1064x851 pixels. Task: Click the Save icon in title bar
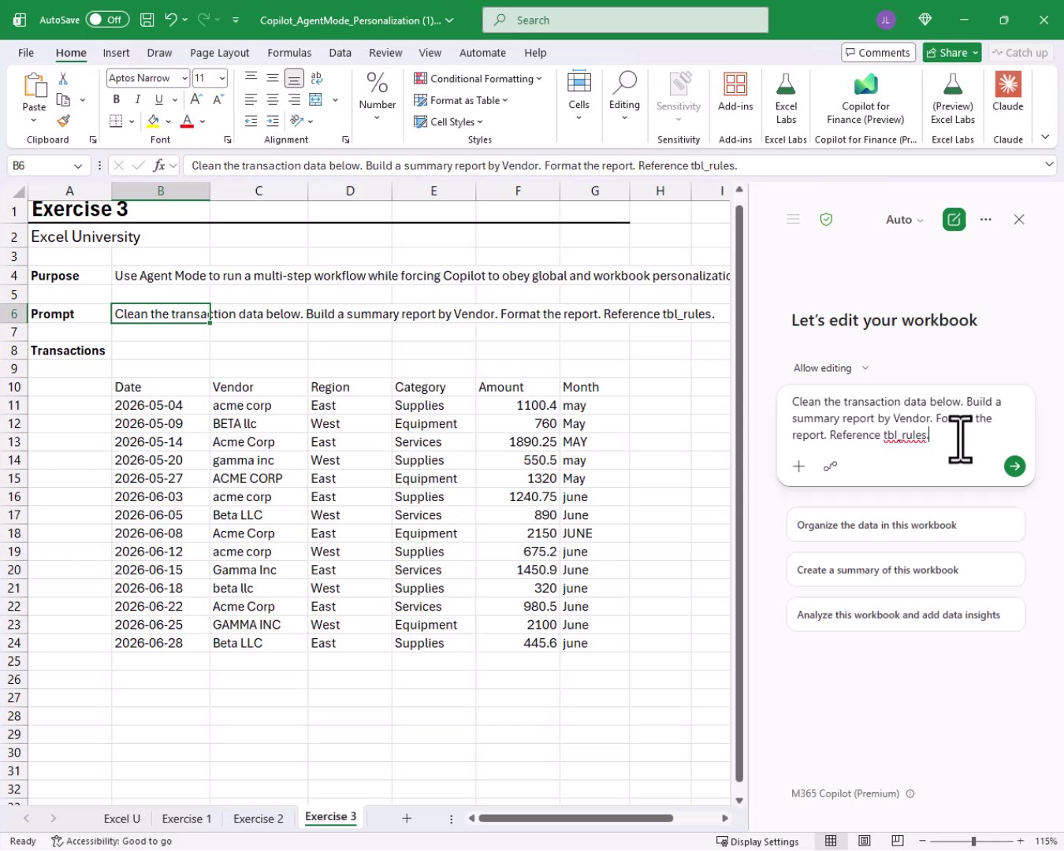pos(147,20)
